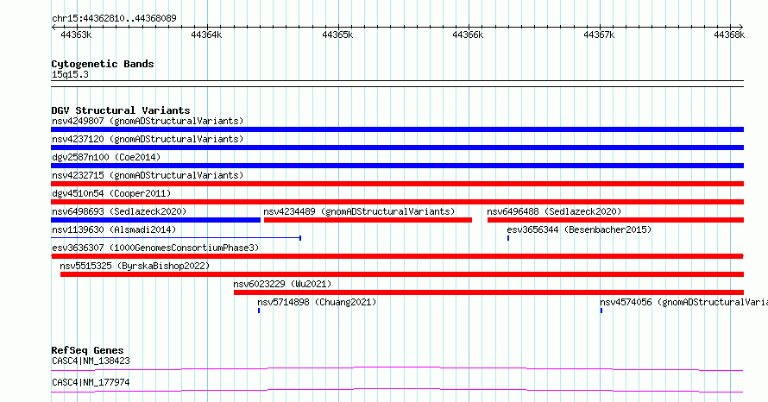The height and width of the screenshot is (402, 768).
Task: Select the blue bar under nsv6498693
Action: (x=155, y=220)
